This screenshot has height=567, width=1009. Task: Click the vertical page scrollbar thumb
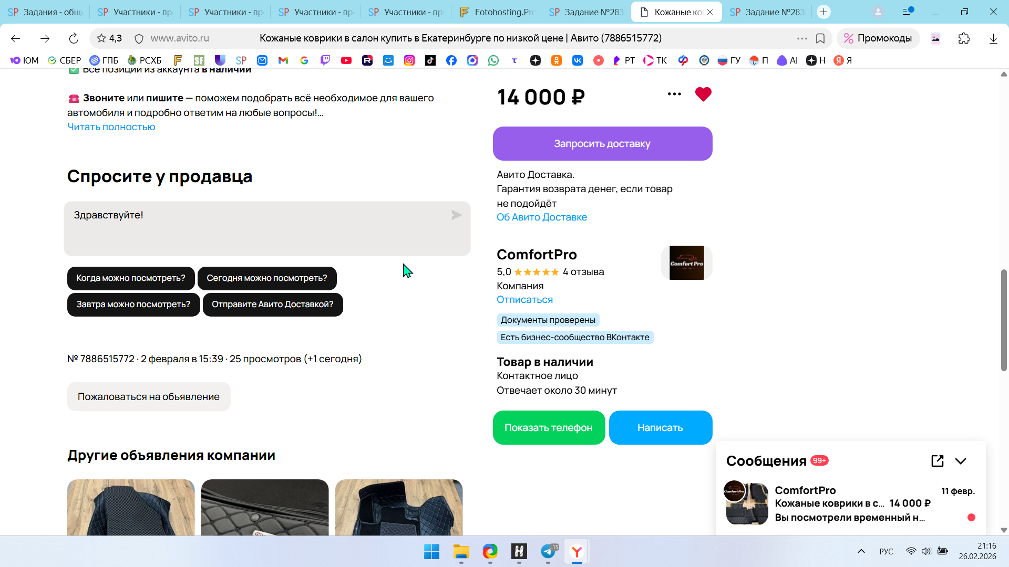click(x=1004, y=320)
